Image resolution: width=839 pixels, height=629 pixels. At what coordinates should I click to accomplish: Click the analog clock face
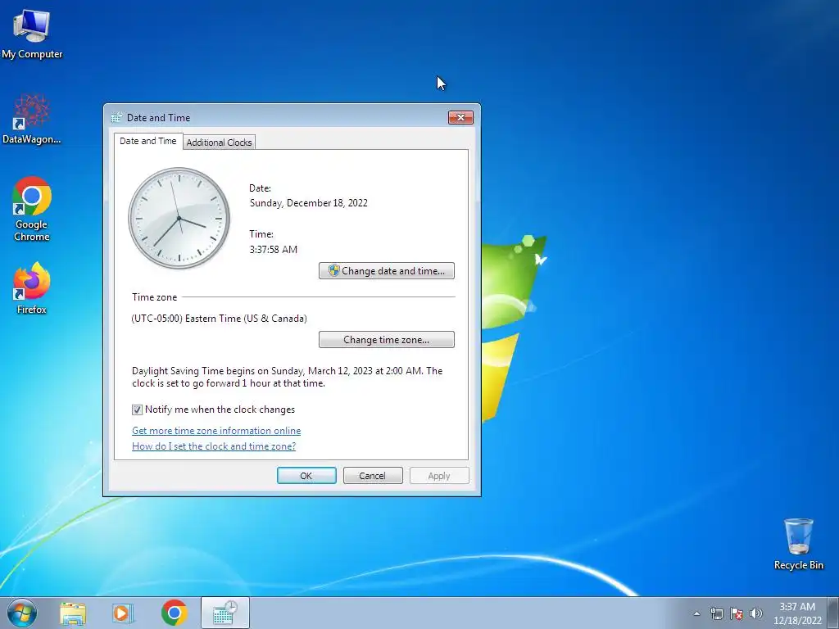click(179, 218)
